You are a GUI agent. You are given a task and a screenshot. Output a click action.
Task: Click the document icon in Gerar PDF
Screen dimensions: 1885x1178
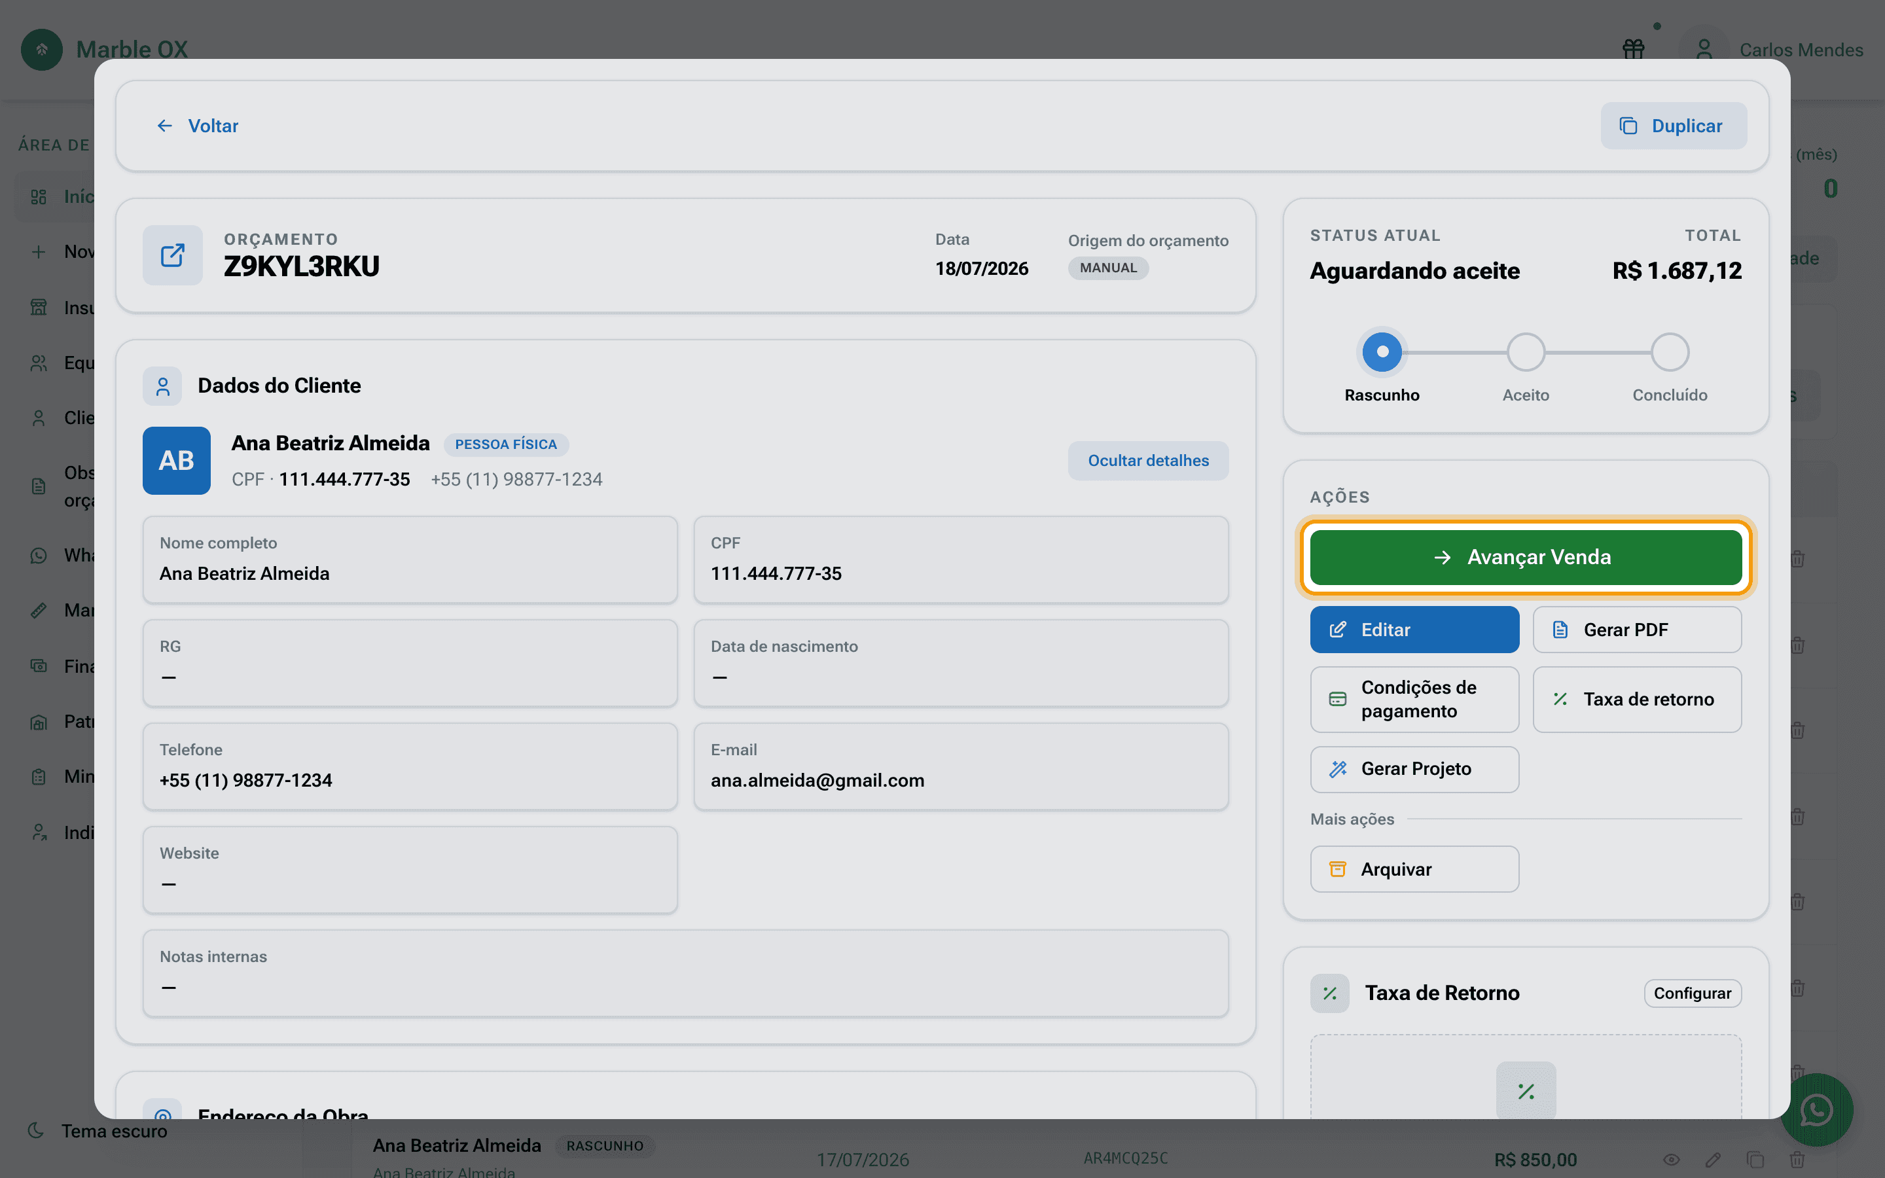tap(1560, 630)
